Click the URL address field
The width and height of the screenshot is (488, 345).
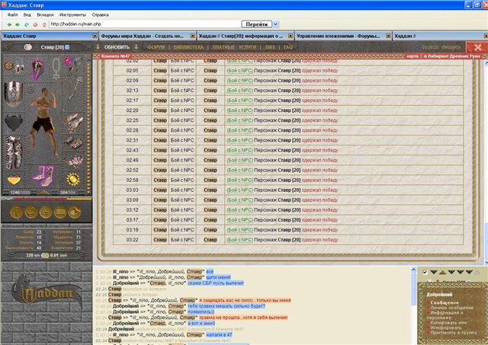tap(145, 24)
